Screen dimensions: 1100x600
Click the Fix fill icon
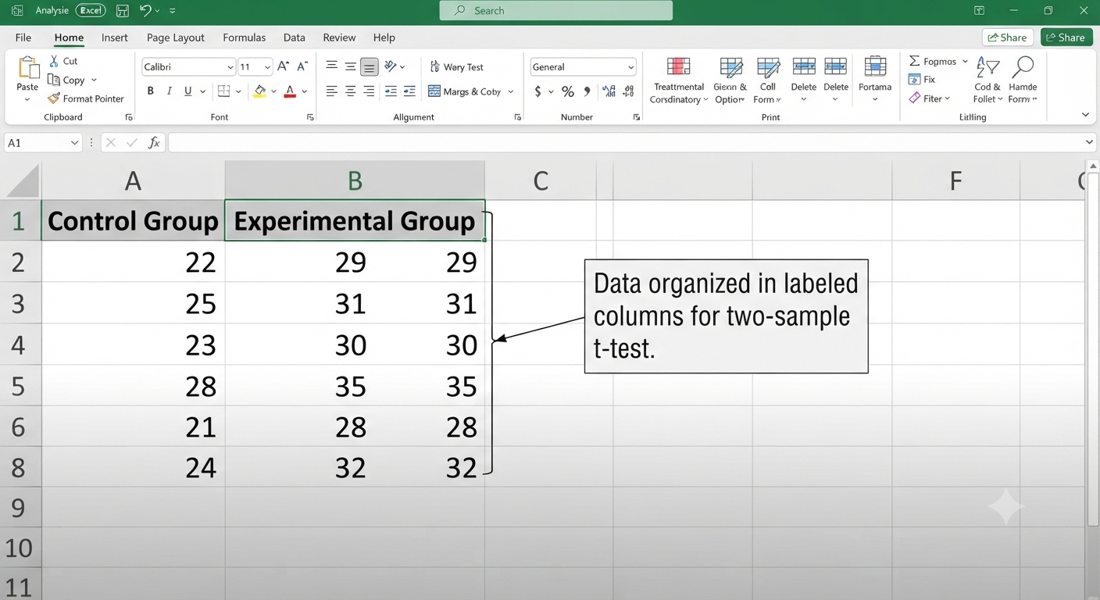pyautogui.click(x=914, y=79)
